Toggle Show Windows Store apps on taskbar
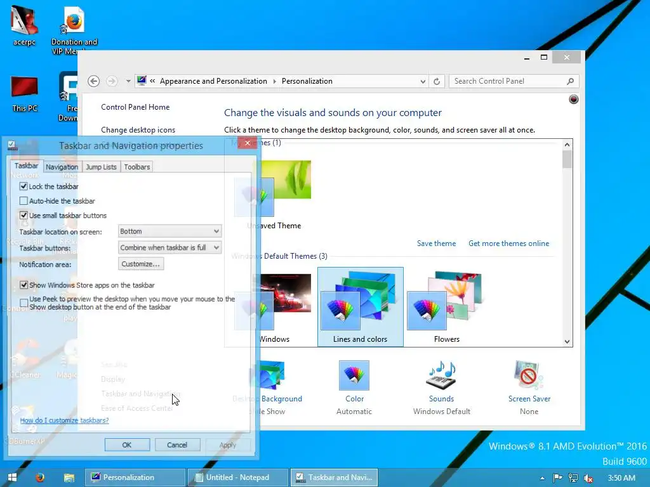 click(x=23, y=285)
